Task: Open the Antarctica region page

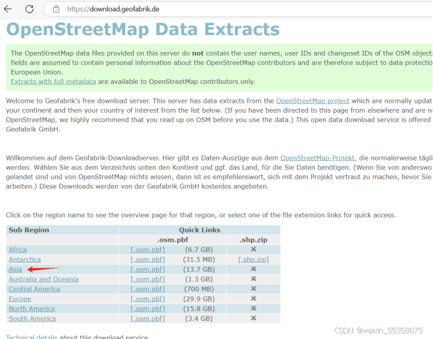Action: 24,259
